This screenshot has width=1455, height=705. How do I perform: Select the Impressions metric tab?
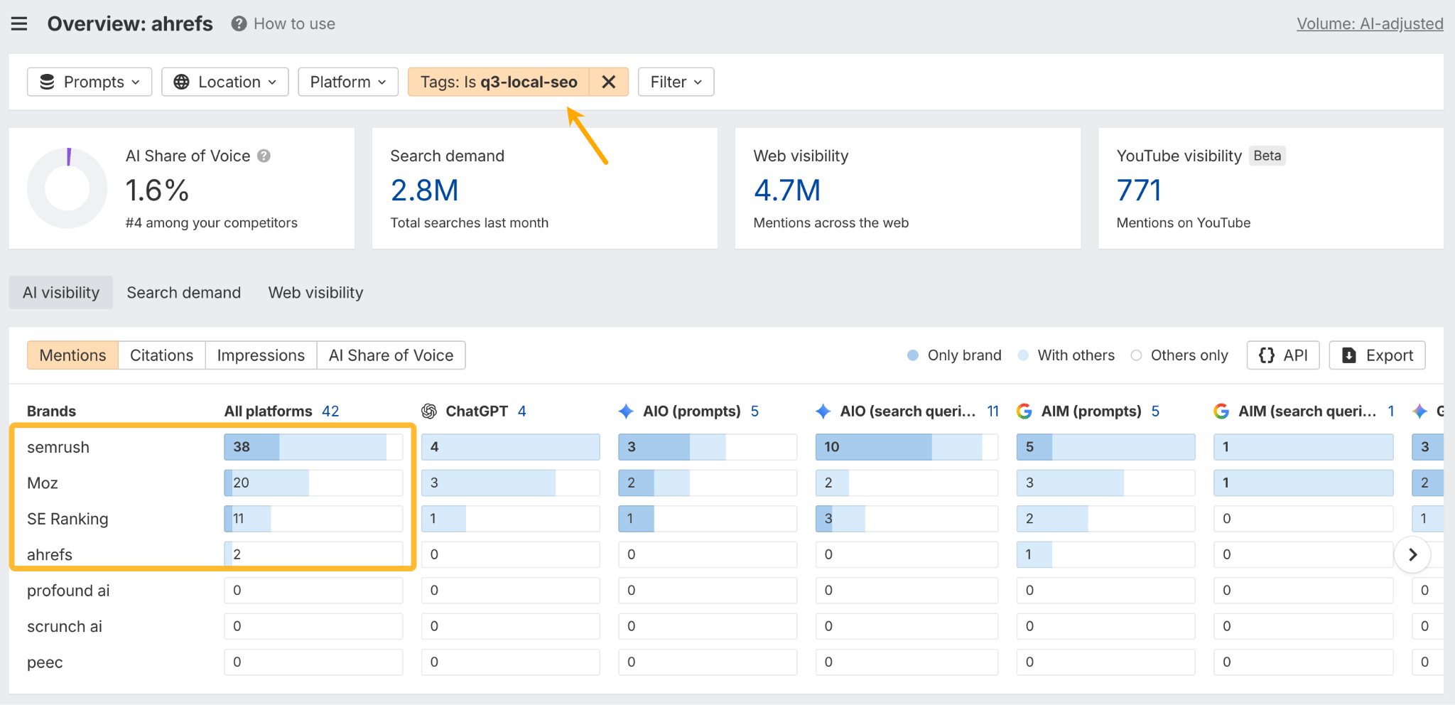(x=261, y=355)
